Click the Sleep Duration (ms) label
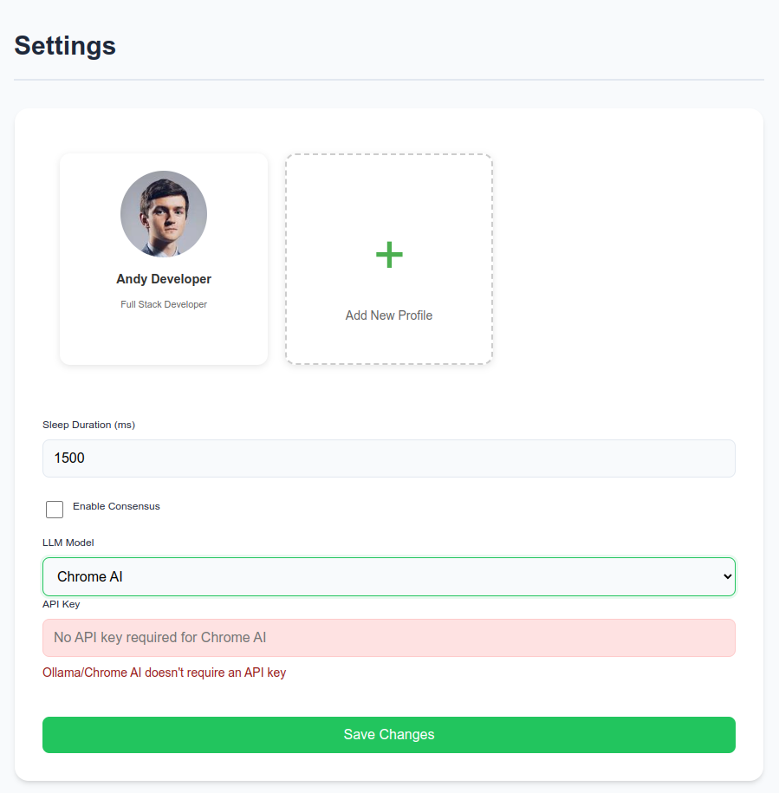 pos(89,425)
